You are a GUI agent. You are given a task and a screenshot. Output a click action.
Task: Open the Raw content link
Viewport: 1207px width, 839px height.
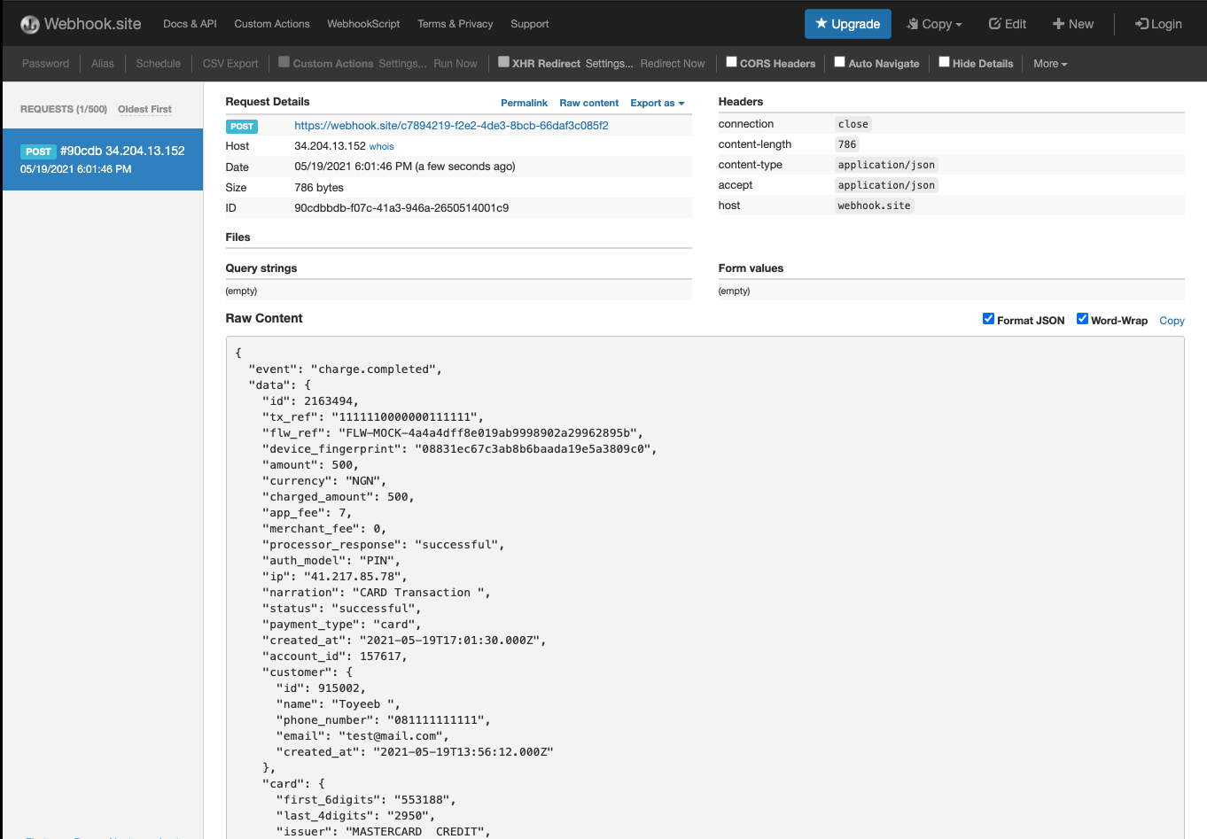point(589,103)
